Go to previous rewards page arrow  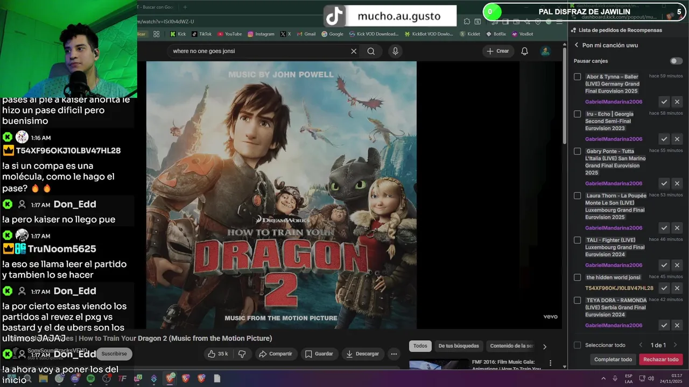click(641, 345)
